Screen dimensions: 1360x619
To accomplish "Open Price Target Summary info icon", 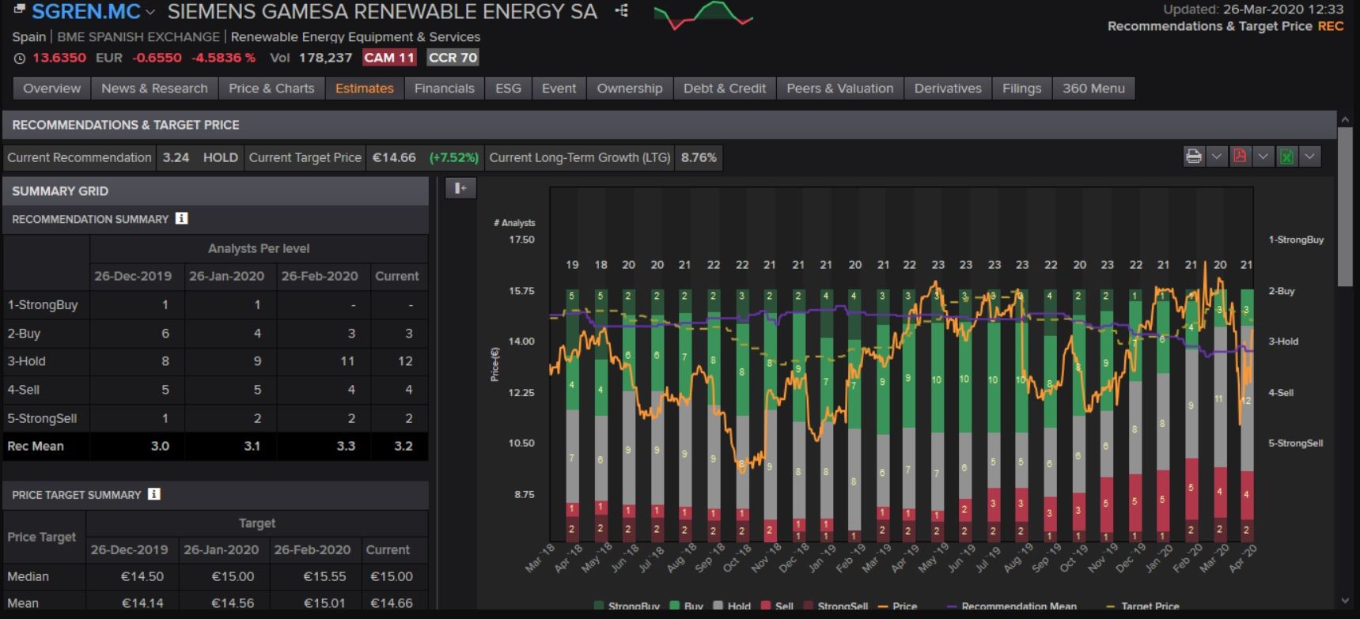I will (154, 494).
